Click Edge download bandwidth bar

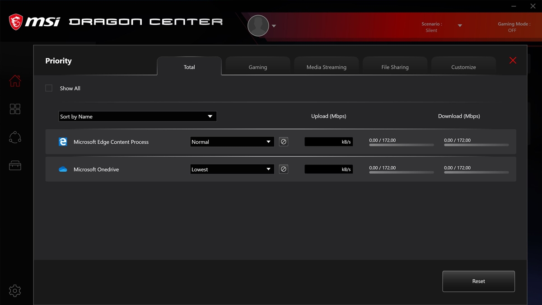477,145
